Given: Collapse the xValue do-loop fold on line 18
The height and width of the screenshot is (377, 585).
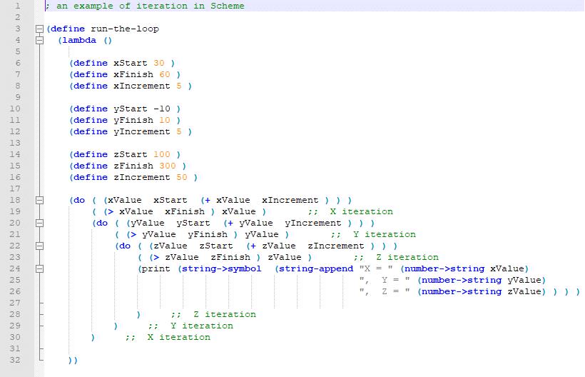Looking at the screenshot, I should point(39,201).
